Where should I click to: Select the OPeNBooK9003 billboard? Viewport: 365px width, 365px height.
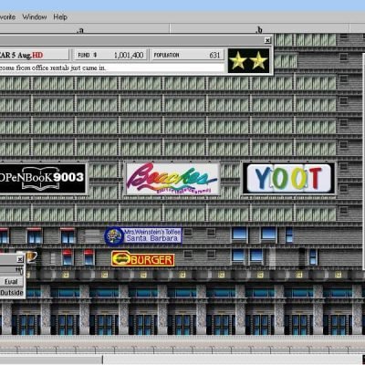coord(43,179)
